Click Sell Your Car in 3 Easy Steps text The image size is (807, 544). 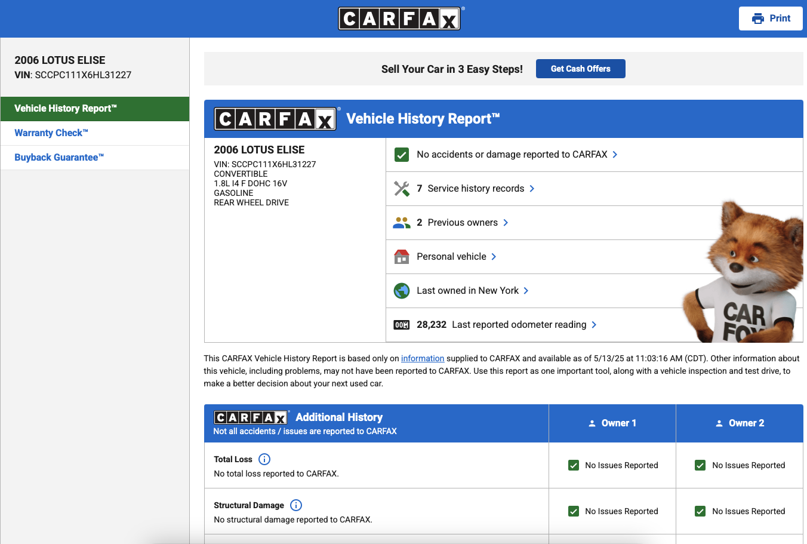coord(452,69)
